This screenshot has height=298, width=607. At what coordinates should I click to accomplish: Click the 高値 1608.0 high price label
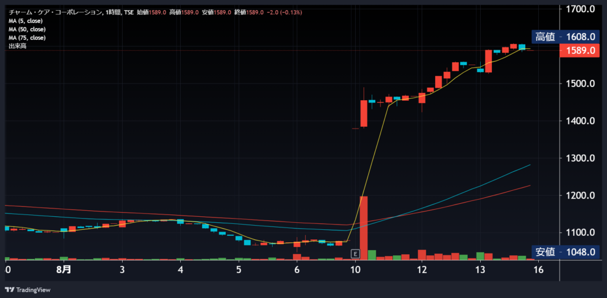click(x=565, y=37)
